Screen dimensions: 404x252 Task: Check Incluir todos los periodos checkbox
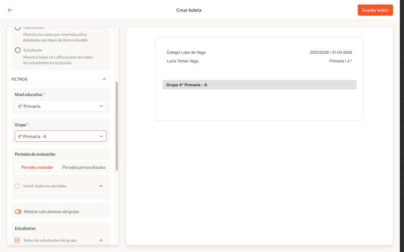tap(17, 186)
